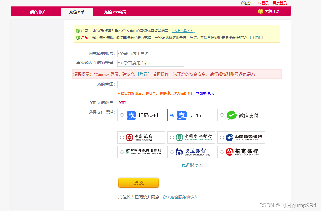
Task: Click the WeChat Pay green logo
Action: click(x=232, y=116)
